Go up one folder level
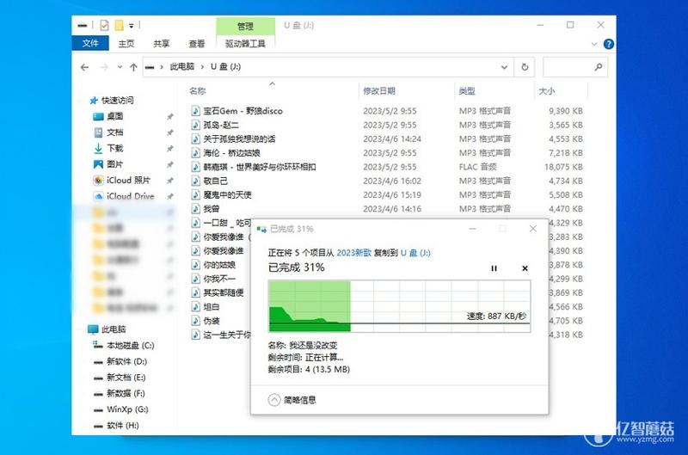The height and width of the screenshot is (455, 688). tap(133, 67)
